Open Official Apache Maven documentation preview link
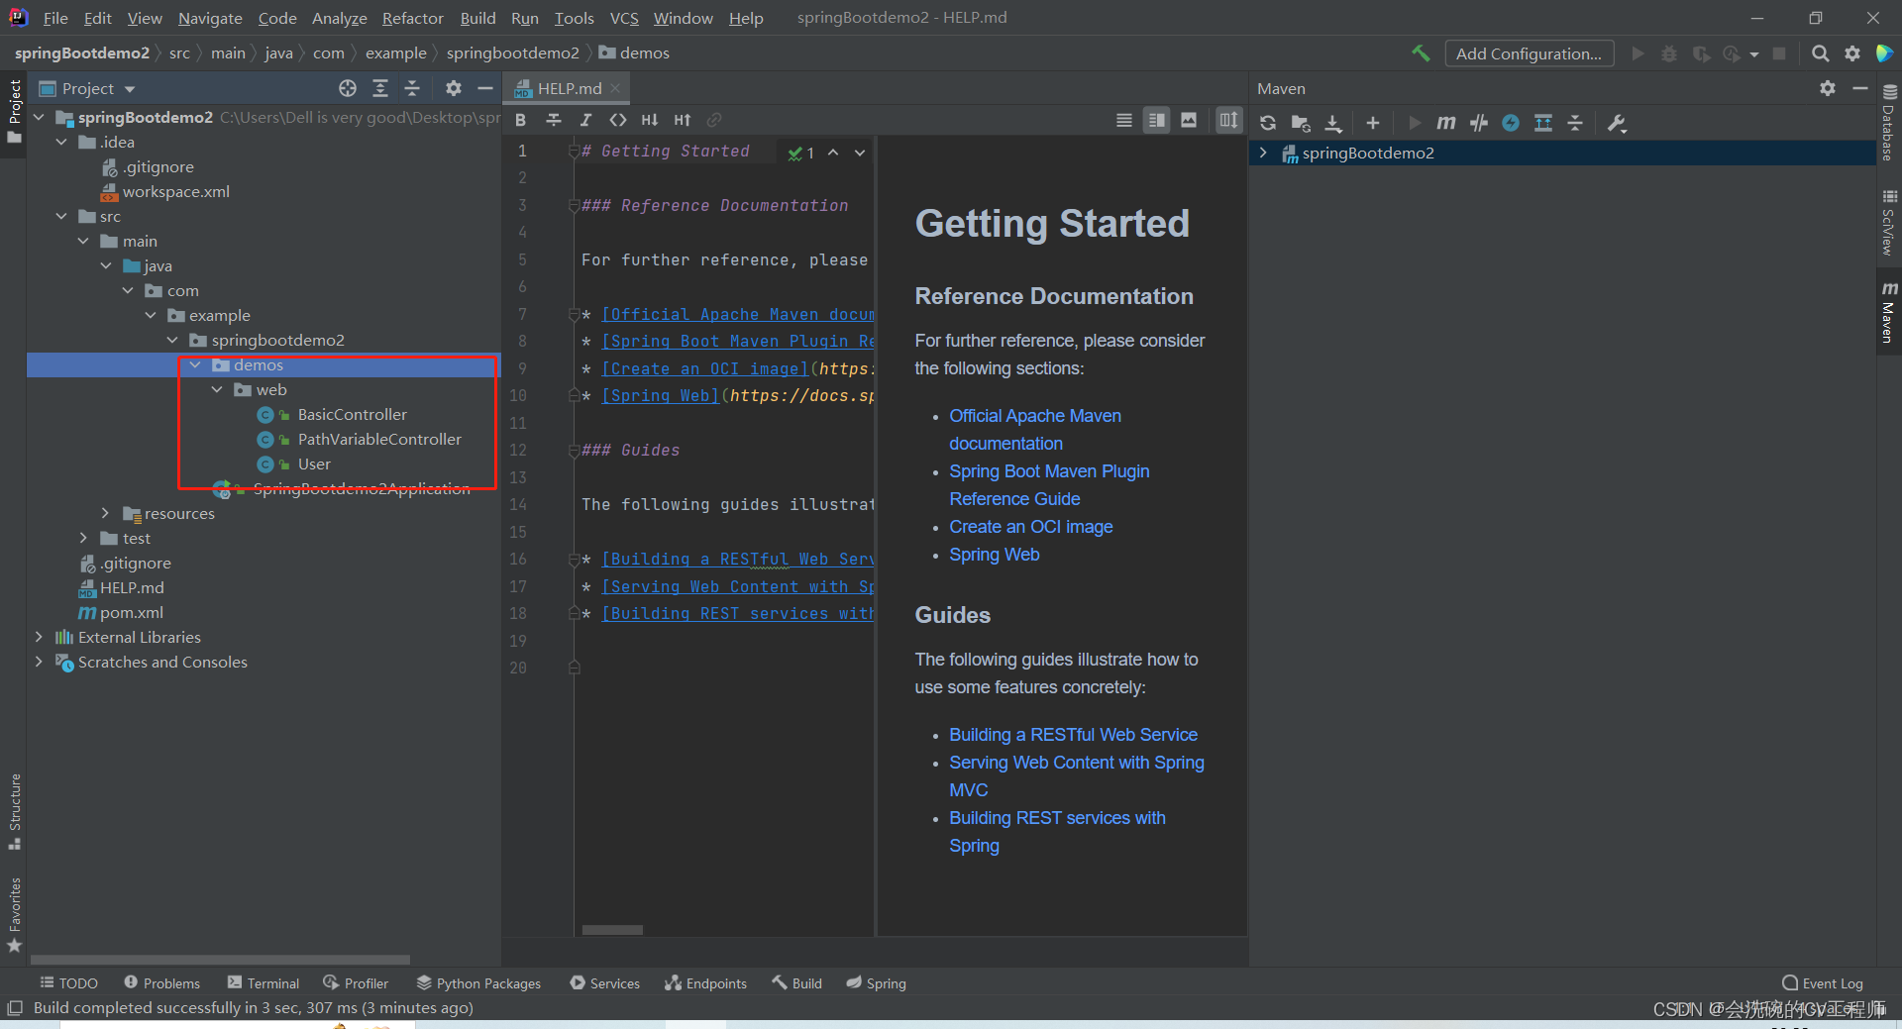Screen dimensions: 1902x1029 pos(1035,430)
